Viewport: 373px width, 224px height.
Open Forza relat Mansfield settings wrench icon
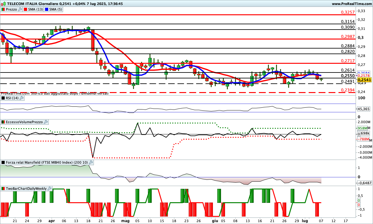coord(91,162)
